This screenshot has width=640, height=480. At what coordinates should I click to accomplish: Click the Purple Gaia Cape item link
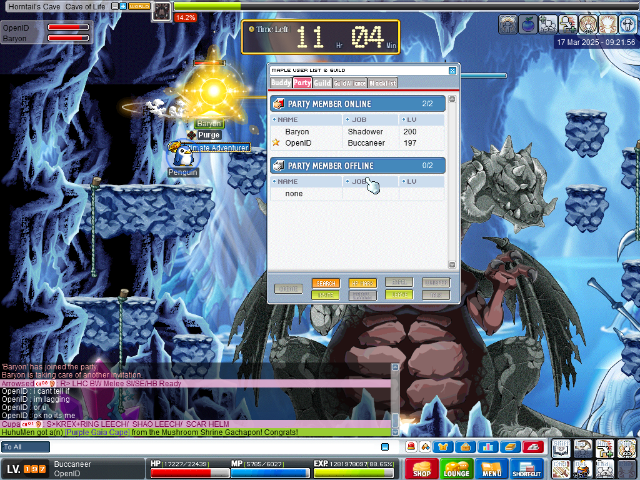coord(97,432)
